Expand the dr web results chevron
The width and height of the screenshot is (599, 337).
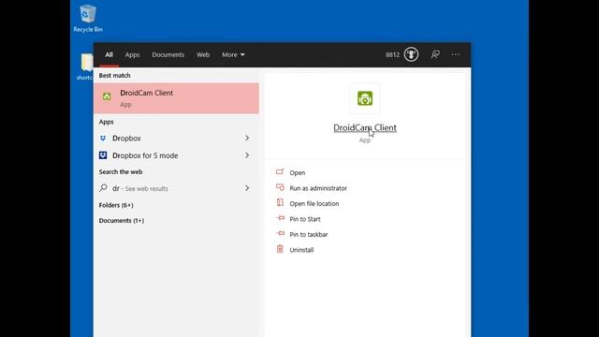[247, 188]
